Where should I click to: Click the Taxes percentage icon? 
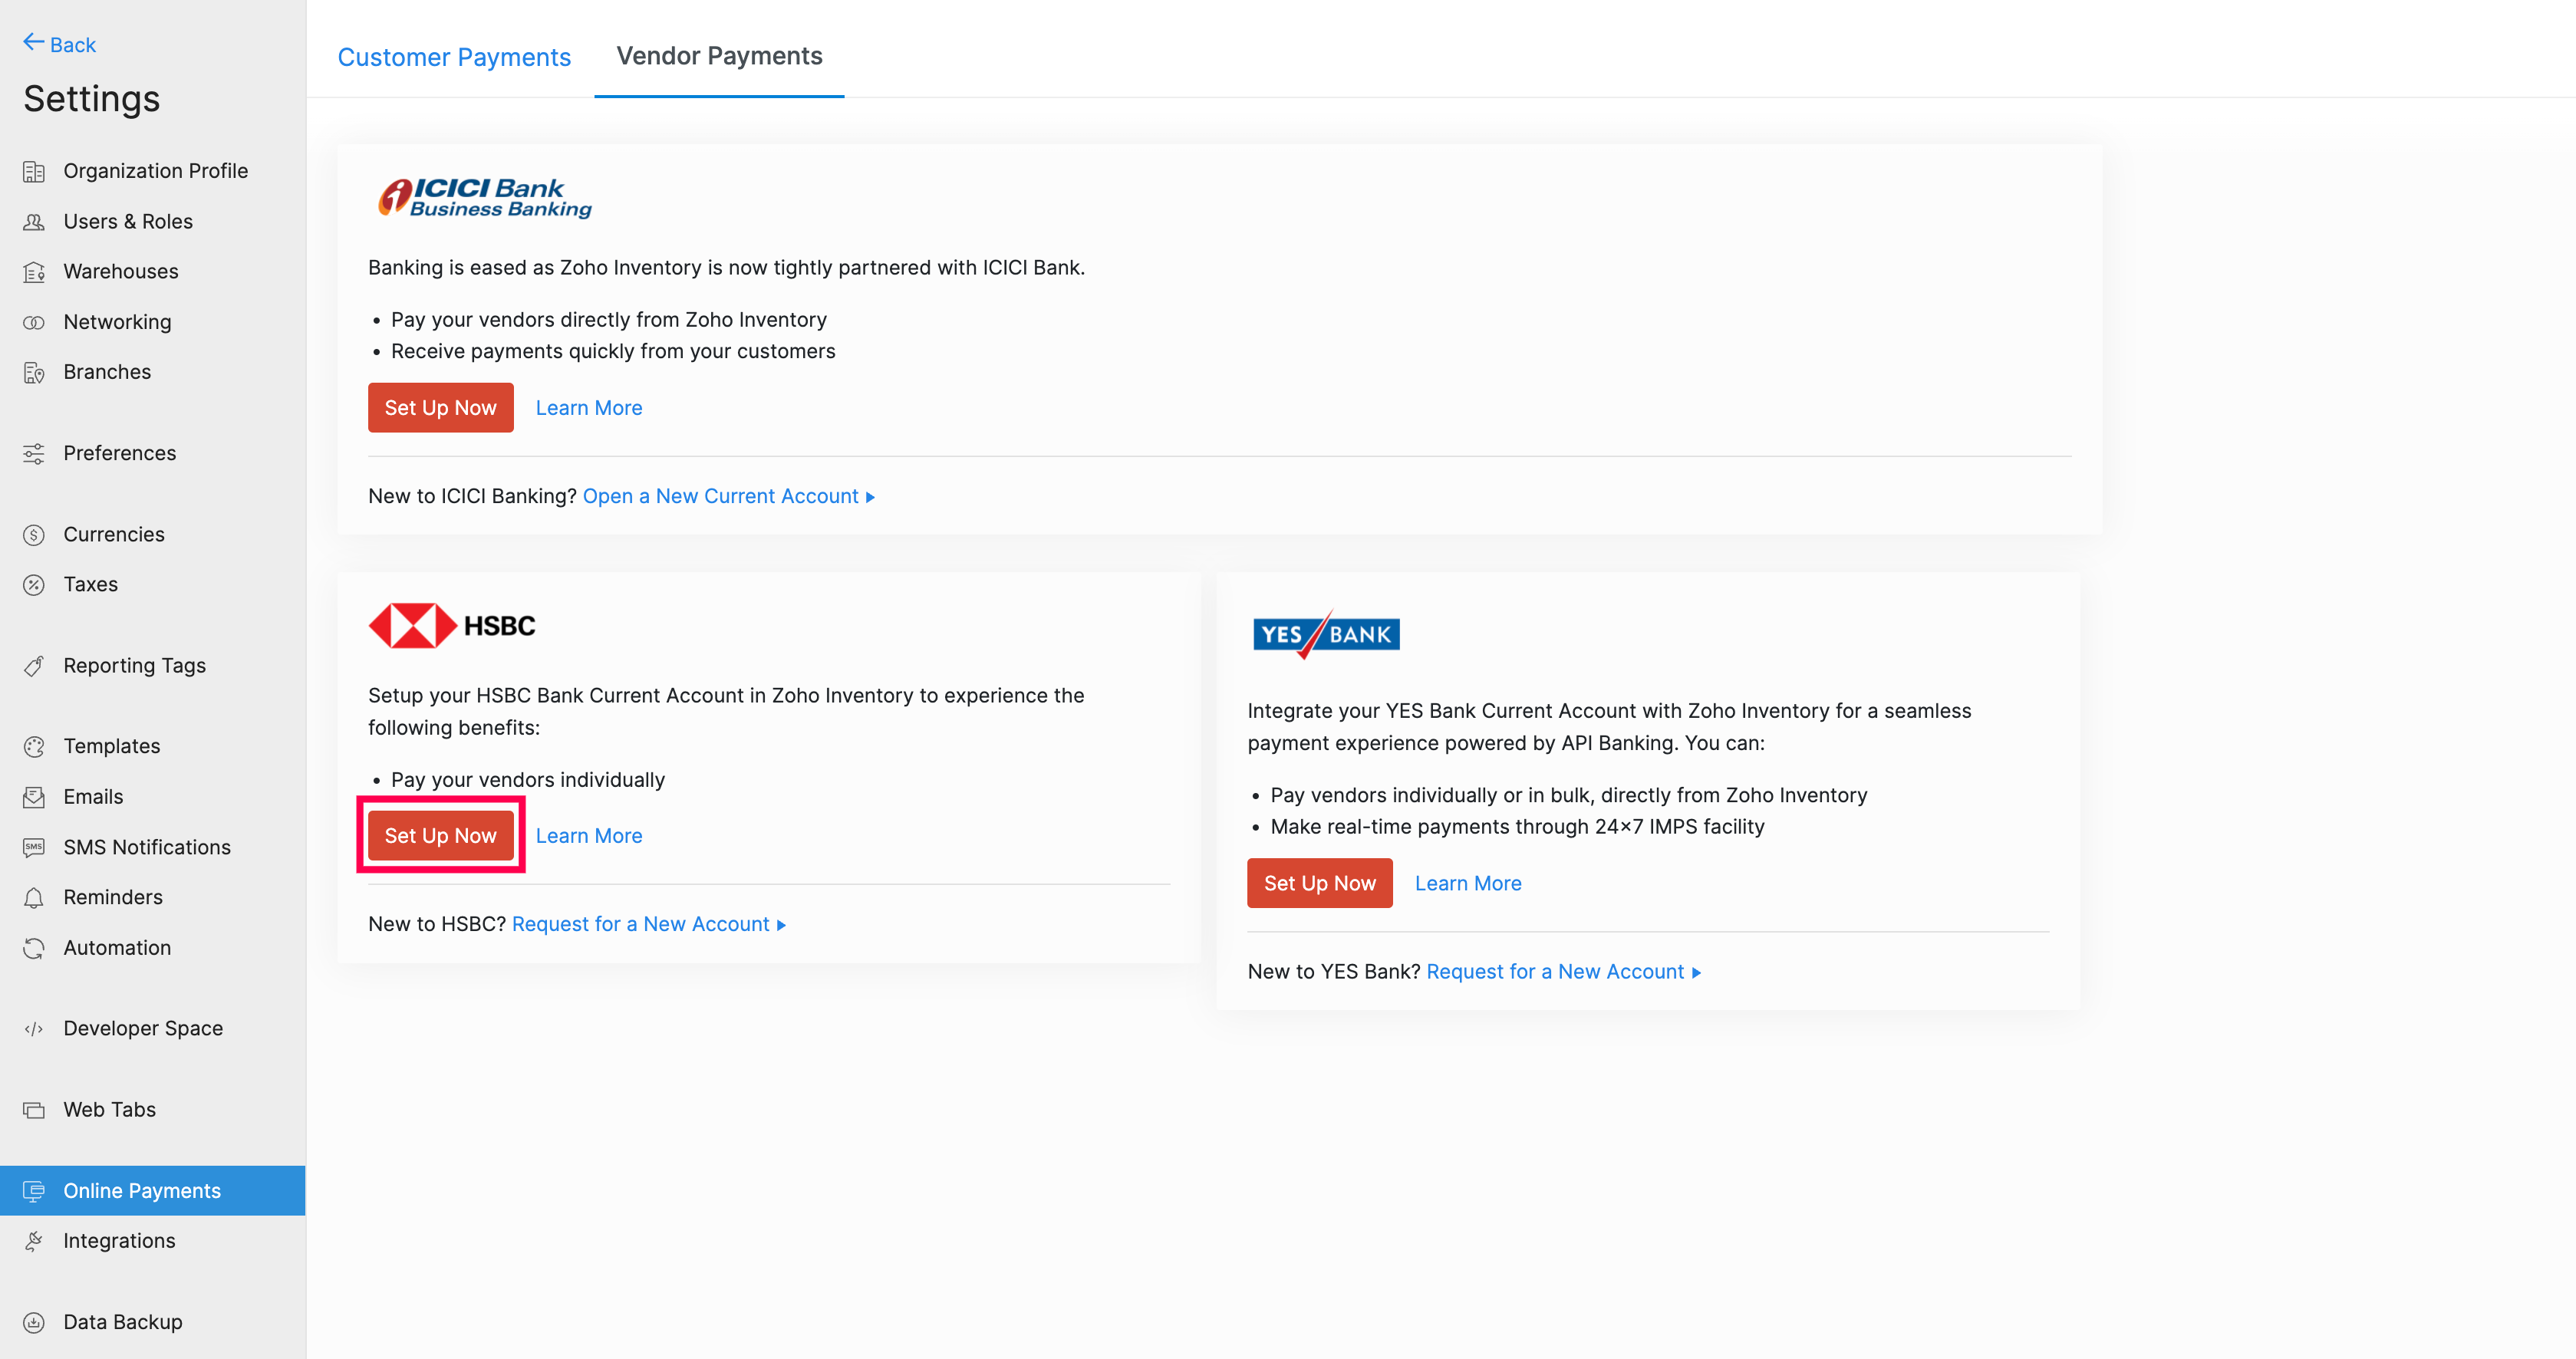(34, 584)
